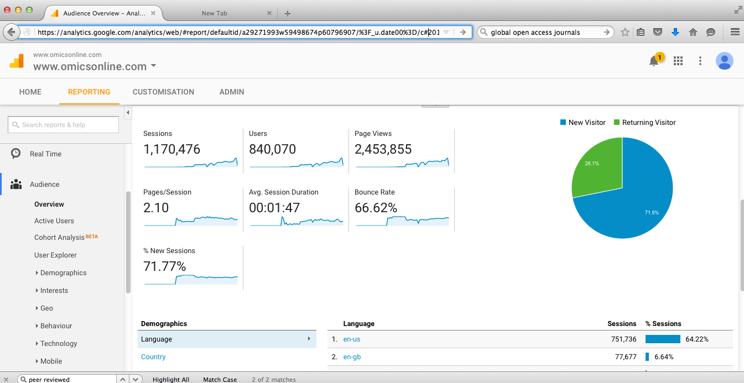Open Google Analytics notifications bell
The height and width of the screenshot is (383, 744).
coord(653,61)
